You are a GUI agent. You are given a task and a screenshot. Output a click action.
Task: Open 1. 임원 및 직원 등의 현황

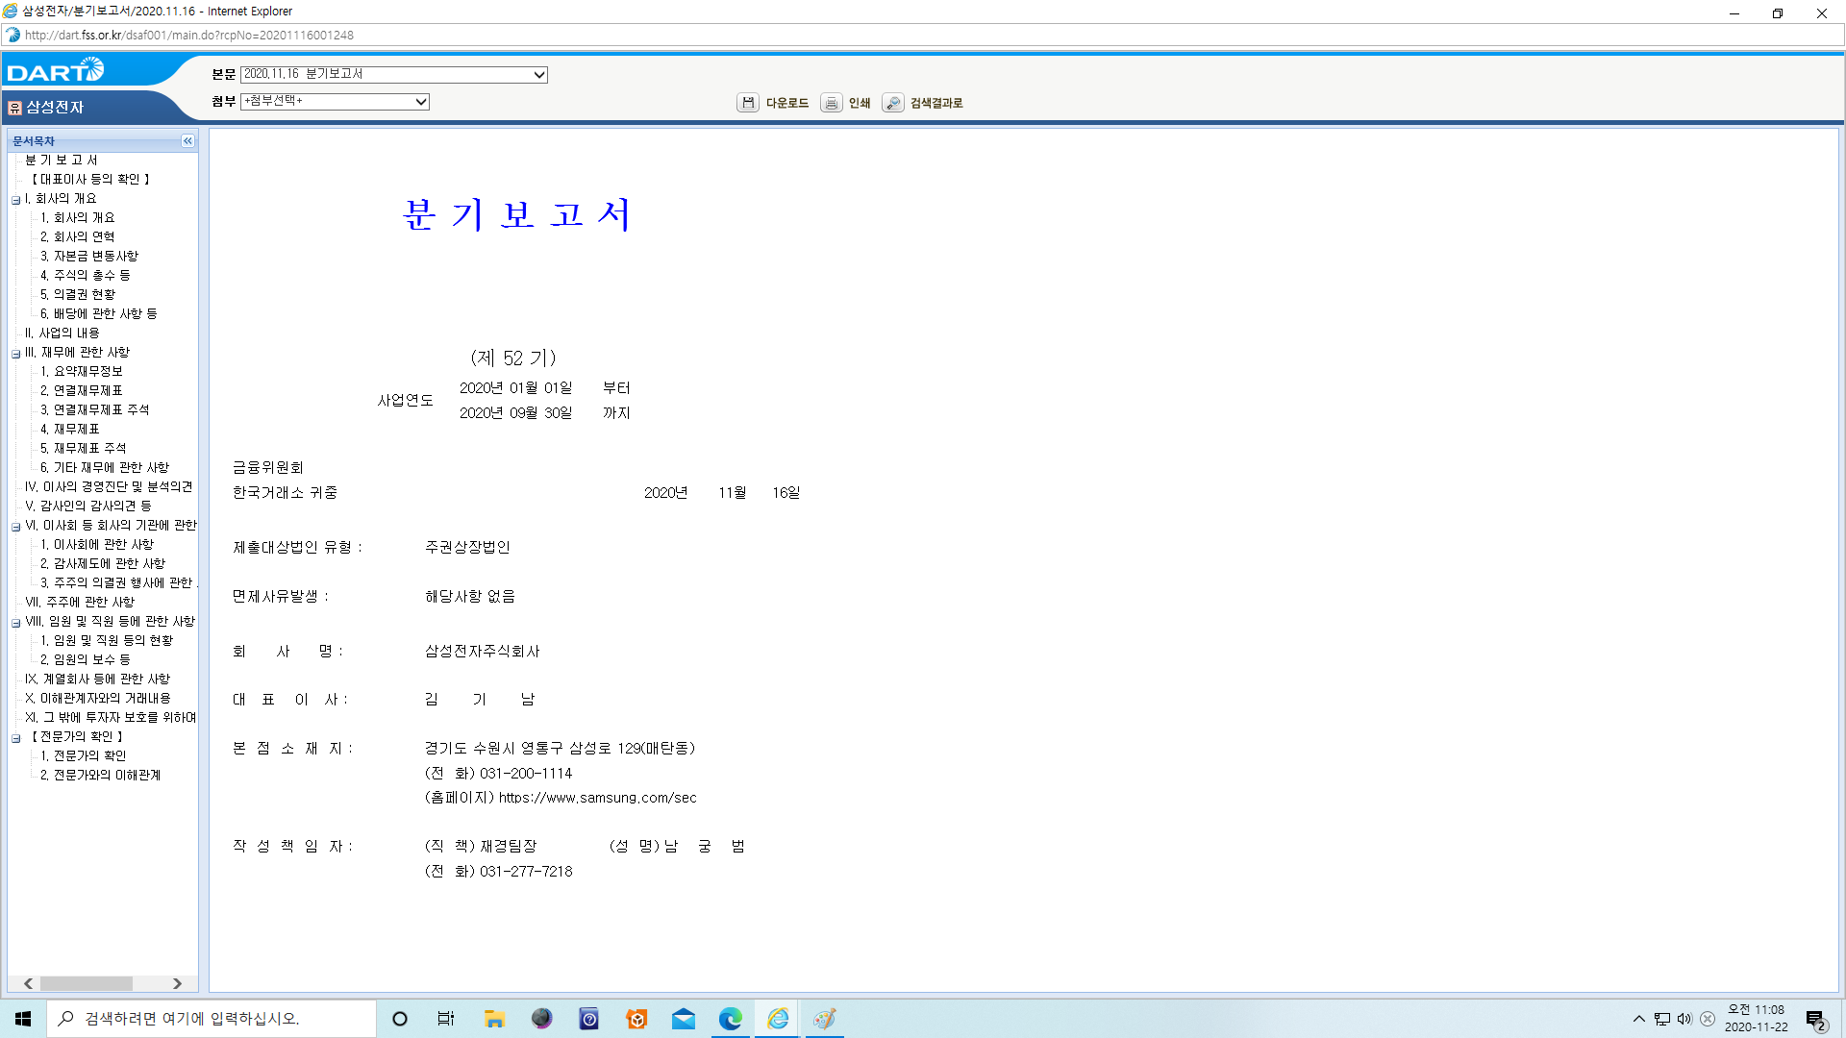click(x=107, y=641)
